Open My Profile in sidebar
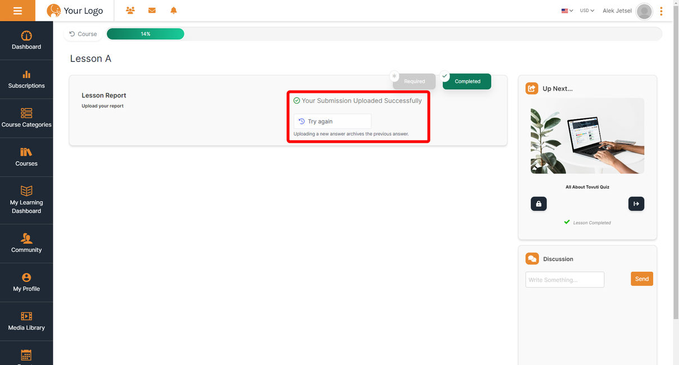 26,282
